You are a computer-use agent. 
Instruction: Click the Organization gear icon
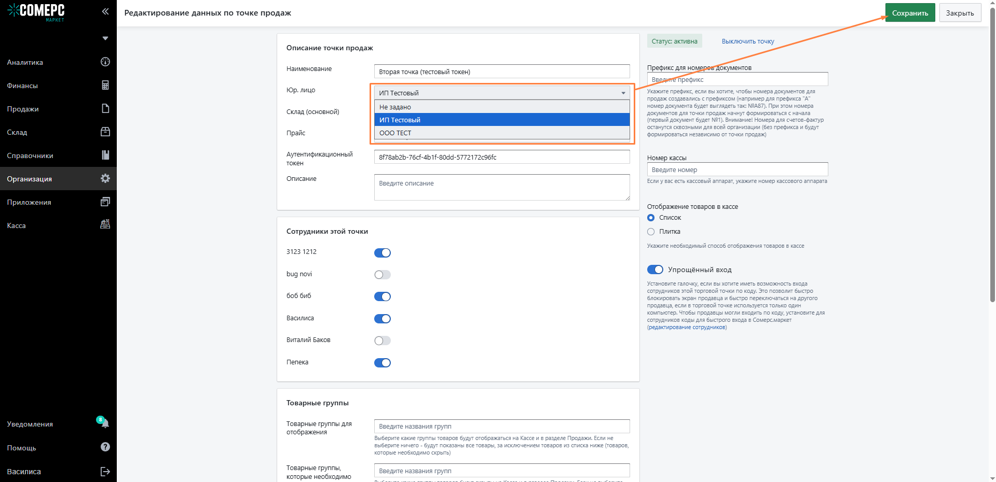tap(105, 179)
